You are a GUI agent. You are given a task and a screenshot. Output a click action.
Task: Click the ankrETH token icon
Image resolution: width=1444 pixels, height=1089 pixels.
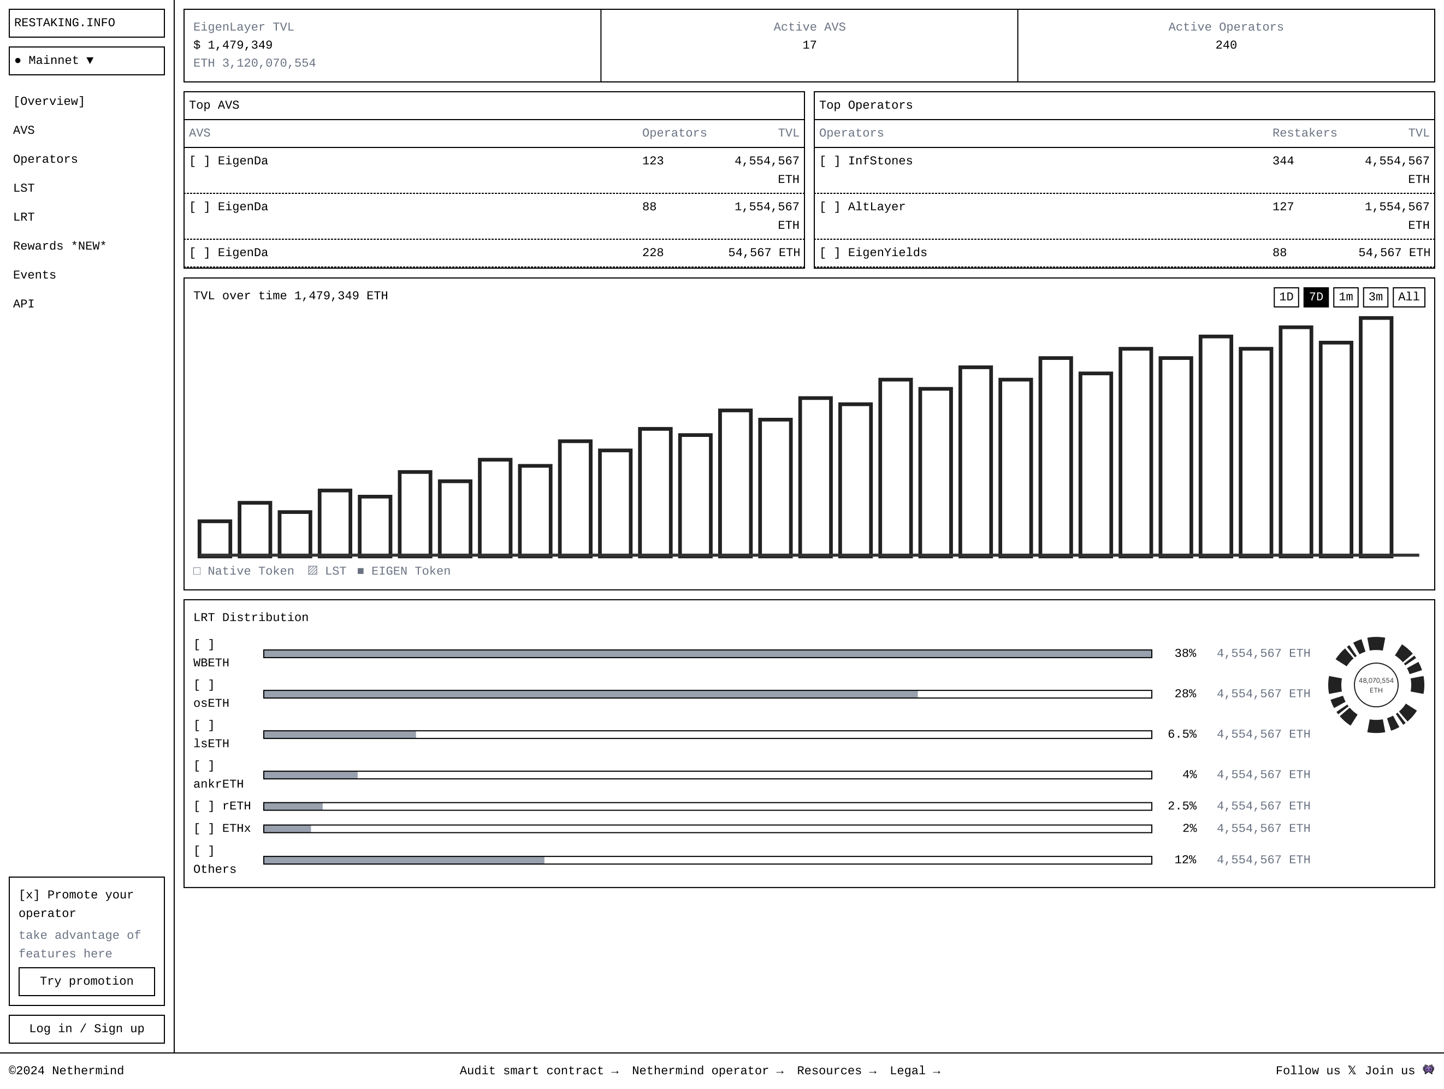click(x=204, y=766)
